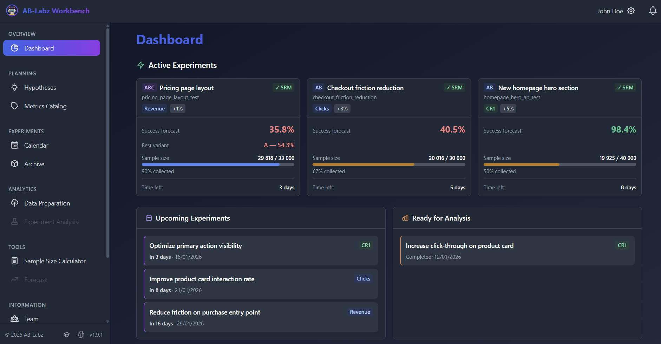Click the sample size progress bar on Pricing card

(218, 164)
